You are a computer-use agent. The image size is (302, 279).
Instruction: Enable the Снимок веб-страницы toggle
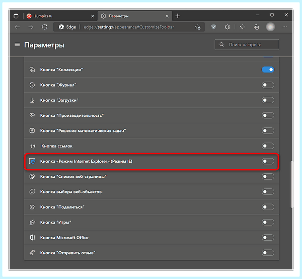pos(268,176)
